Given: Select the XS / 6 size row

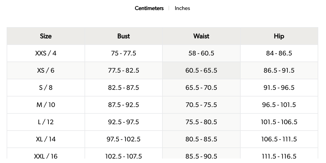Looking at the screenshot, I should 46,70.
